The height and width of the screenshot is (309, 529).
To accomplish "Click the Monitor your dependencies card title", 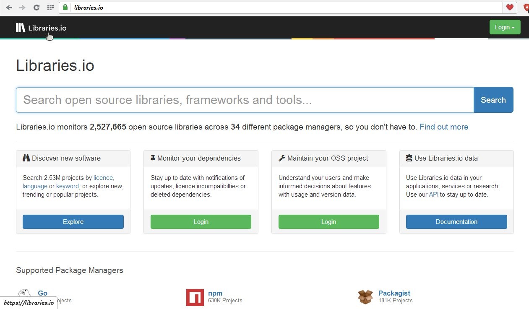I will [199, 158].
